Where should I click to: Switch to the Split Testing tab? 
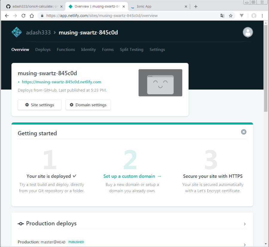coord(132,50)
